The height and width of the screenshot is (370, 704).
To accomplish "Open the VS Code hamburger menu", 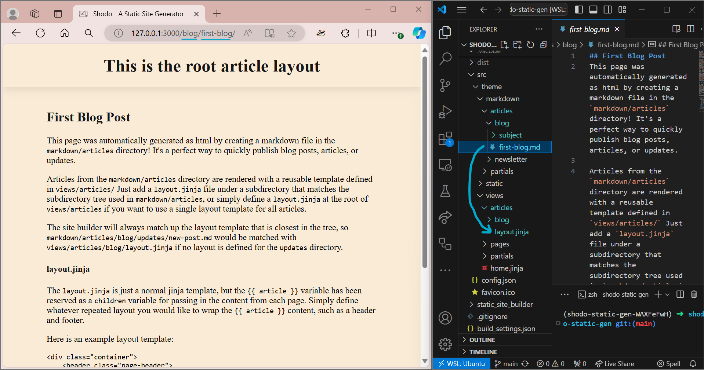I will pyautogui.click(x=461, y=10).
